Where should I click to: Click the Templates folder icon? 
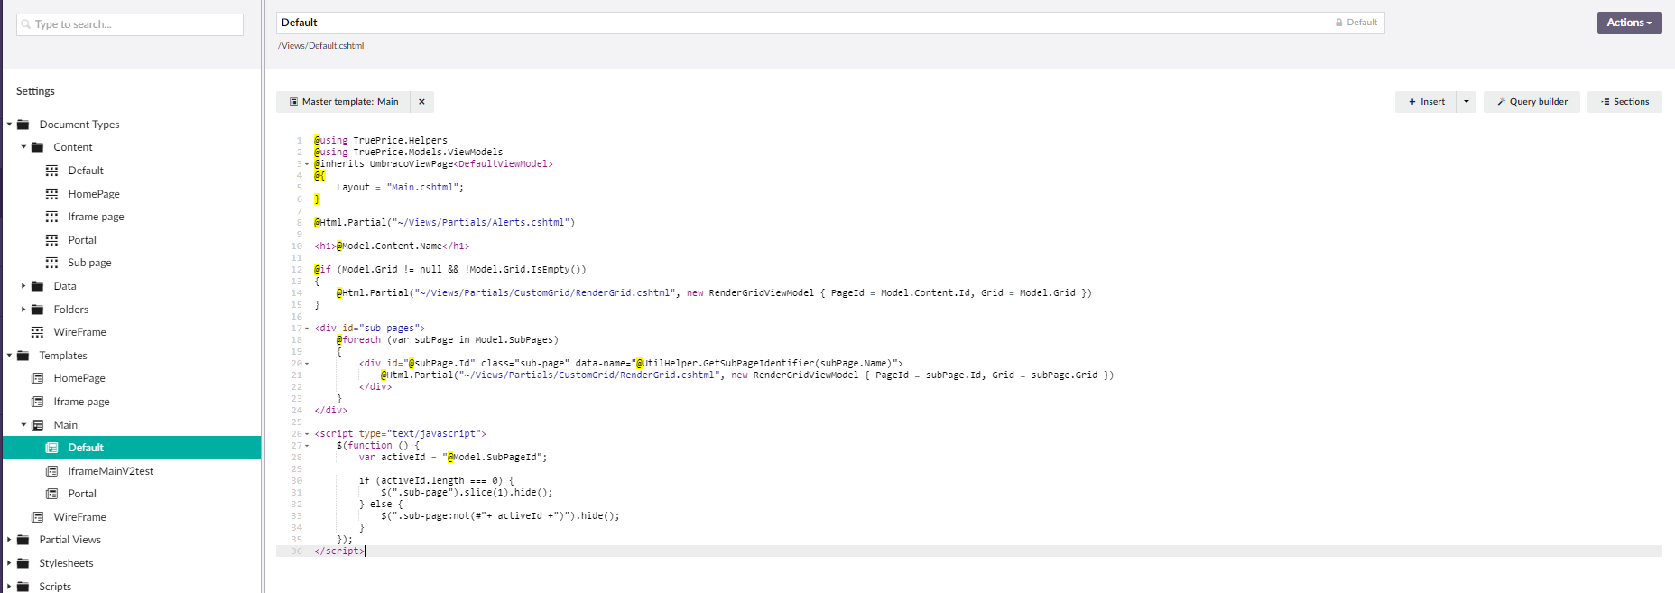(23, 356)
